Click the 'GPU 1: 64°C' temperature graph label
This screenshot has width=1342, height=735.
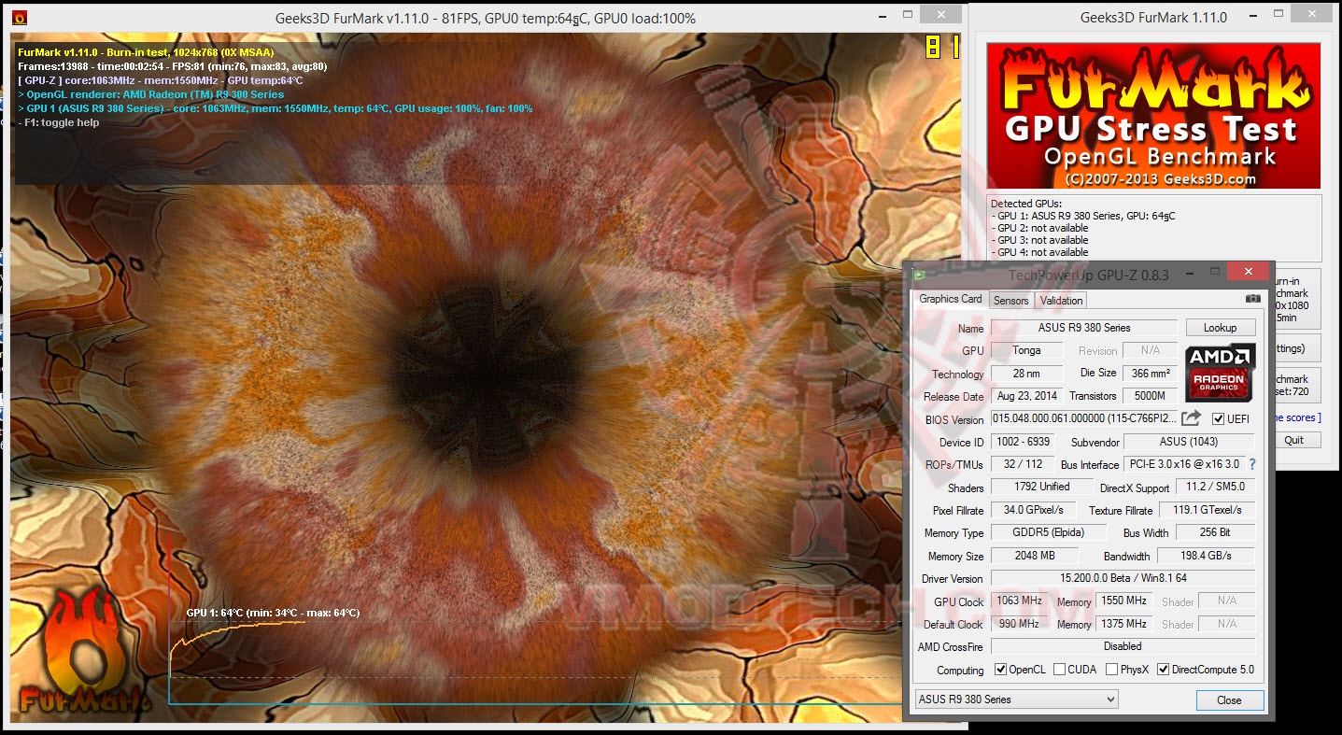pos(273,613)
